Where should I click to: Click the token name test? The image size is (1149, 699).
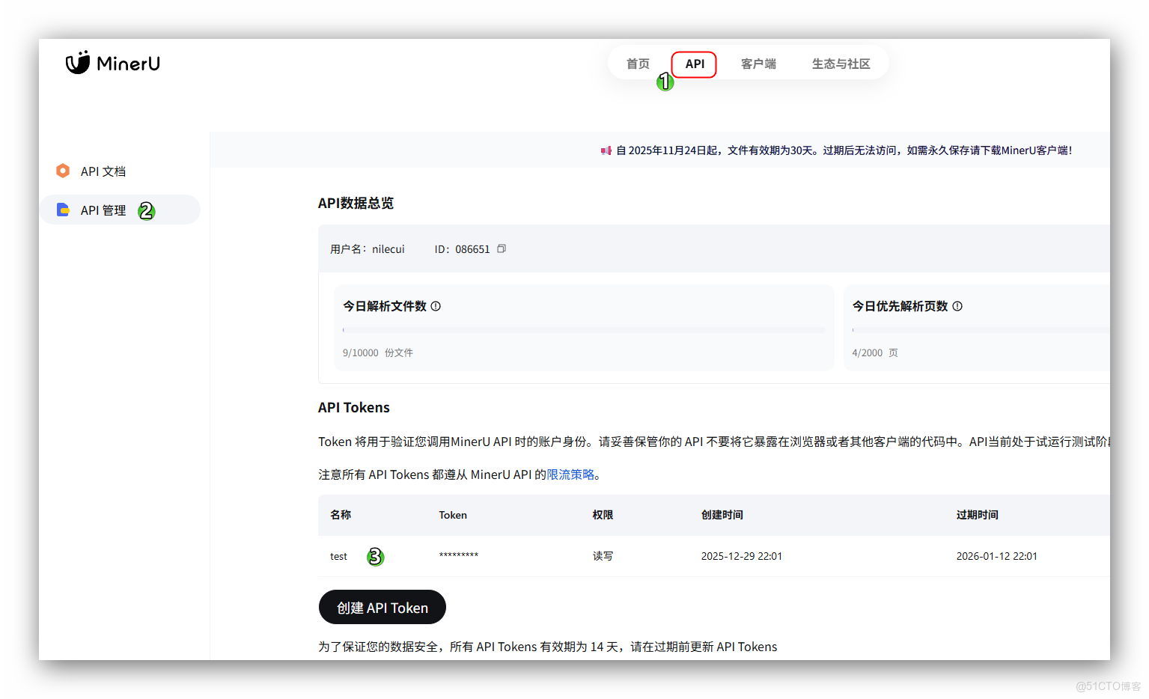click(x=338, y=556)
